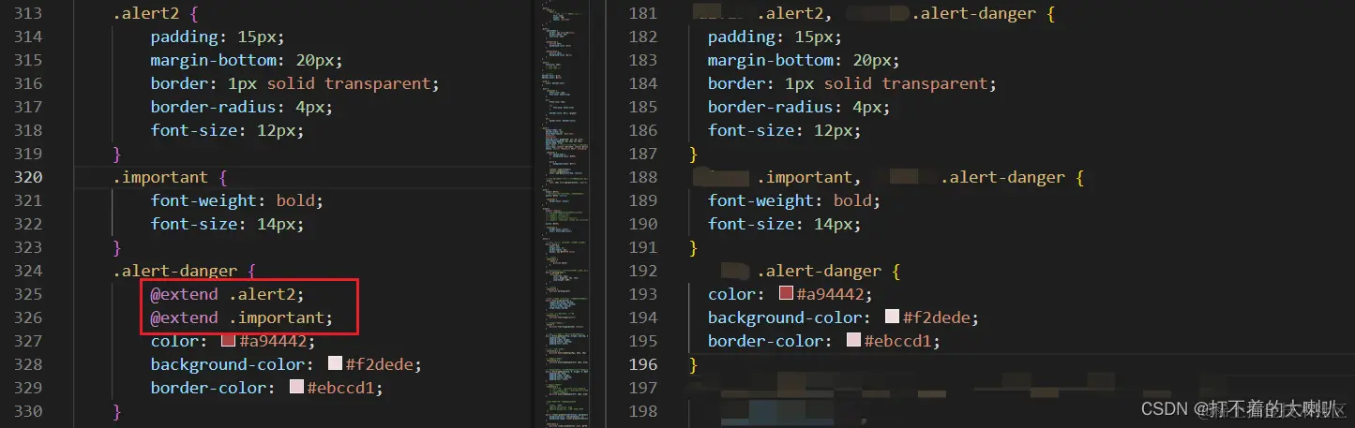Click line number 320 in the gutter
1355x428 pixels.
click(x=27, y=177)
